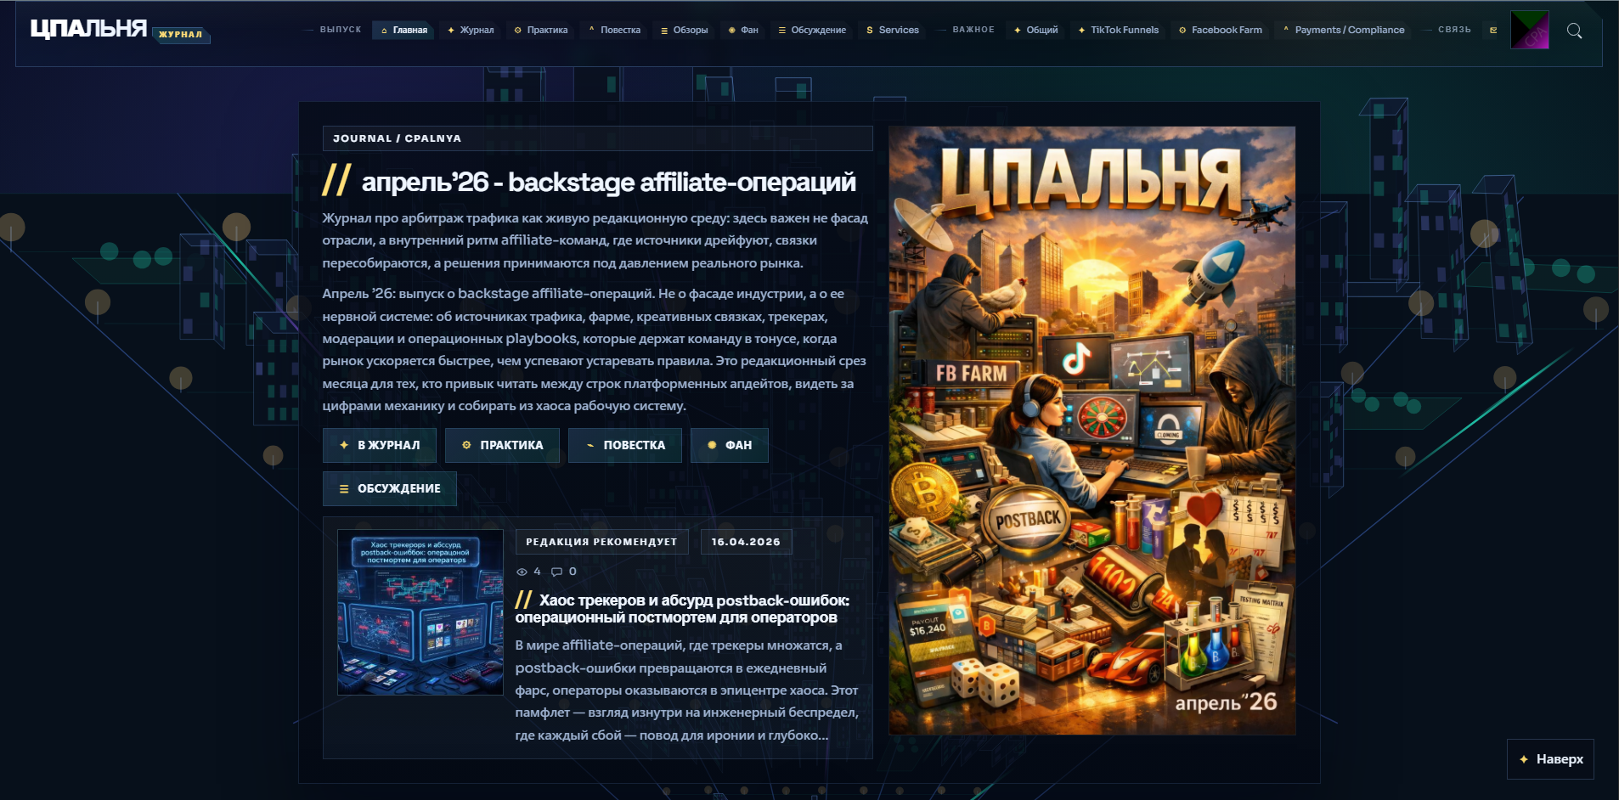
Task: Click the ПРАКТИКА button under the intro
Action: (502, 445)
